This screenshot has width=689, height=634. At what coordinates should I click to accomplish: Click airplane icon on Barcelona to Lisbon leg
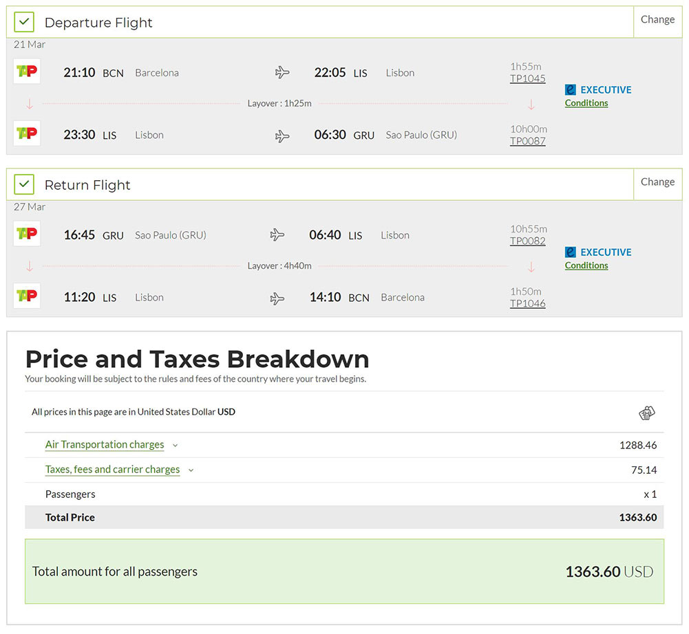pyautogui.click(x=282, y=72)
